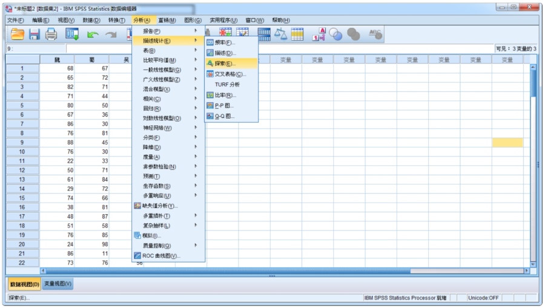Use variable sets overlapping circles icon
The width and height of the screenshot is (545, 308).
click(x=335, y=34)
